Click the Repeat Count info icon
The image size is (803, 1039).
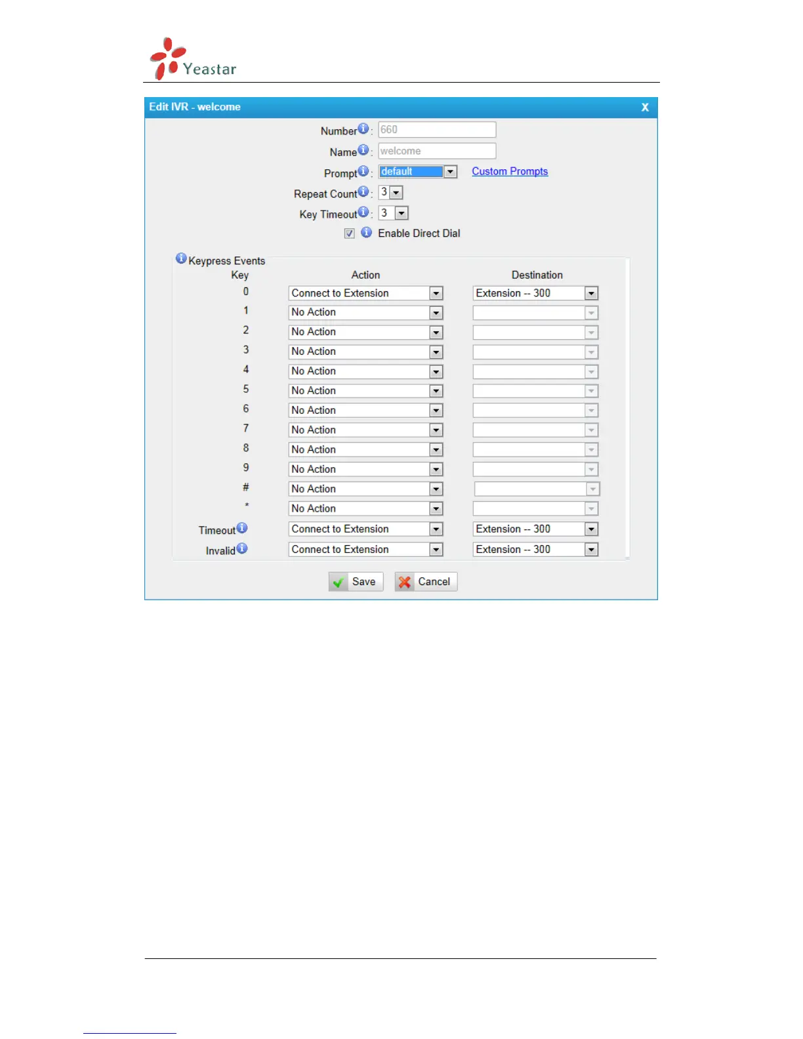click(363, 192)
